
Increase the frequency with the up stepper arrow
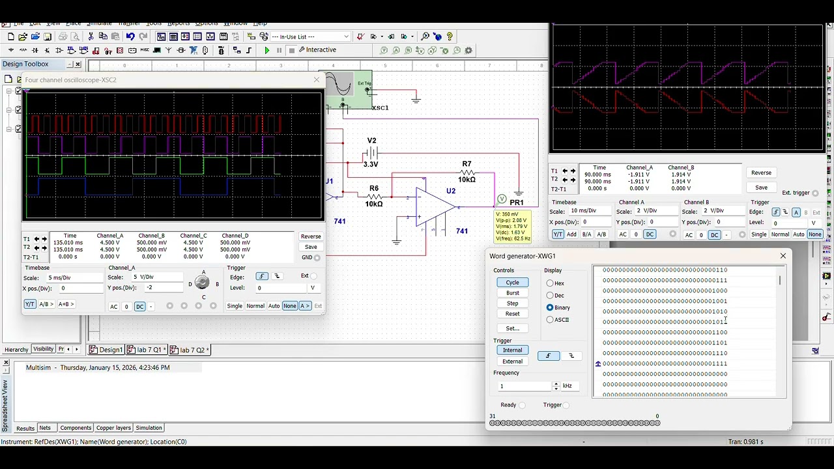[x=556, y=384]
